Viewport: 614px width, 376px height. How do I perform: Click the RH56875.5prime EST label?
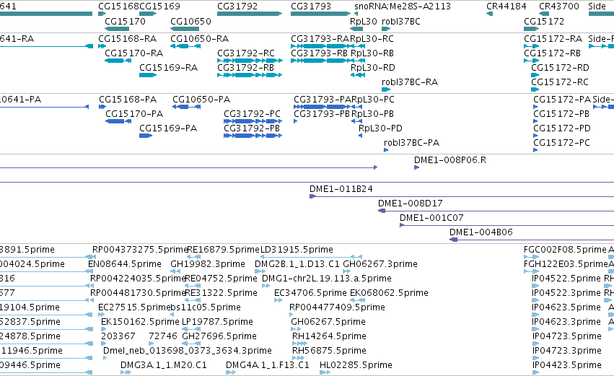(x=329, y=351)
